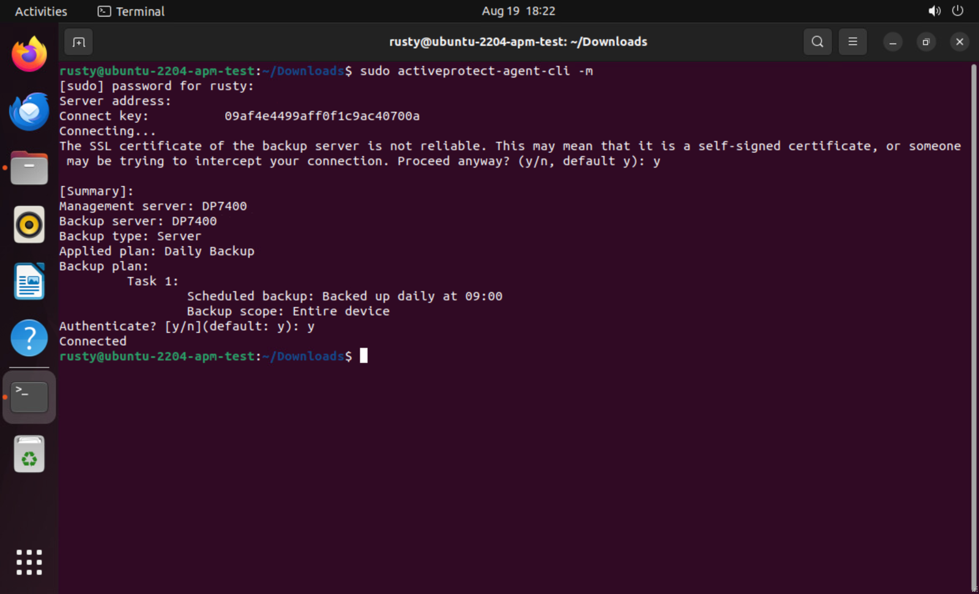
Task: Maximize the terminal window
Action: (926, 42)
